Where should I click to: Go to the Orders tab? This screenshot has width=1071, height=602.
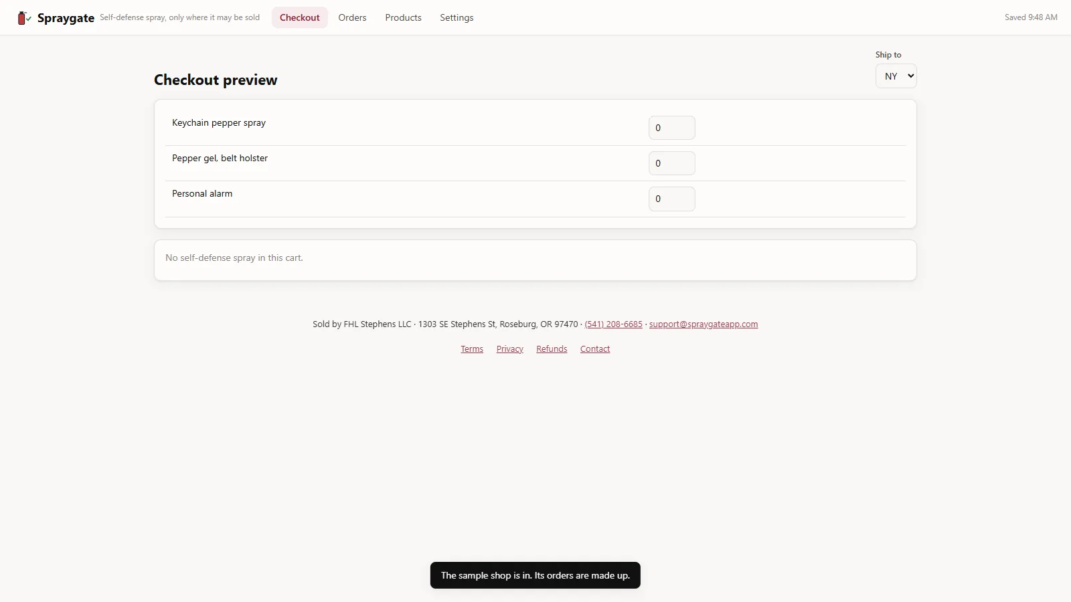click(x=352, y=17)
